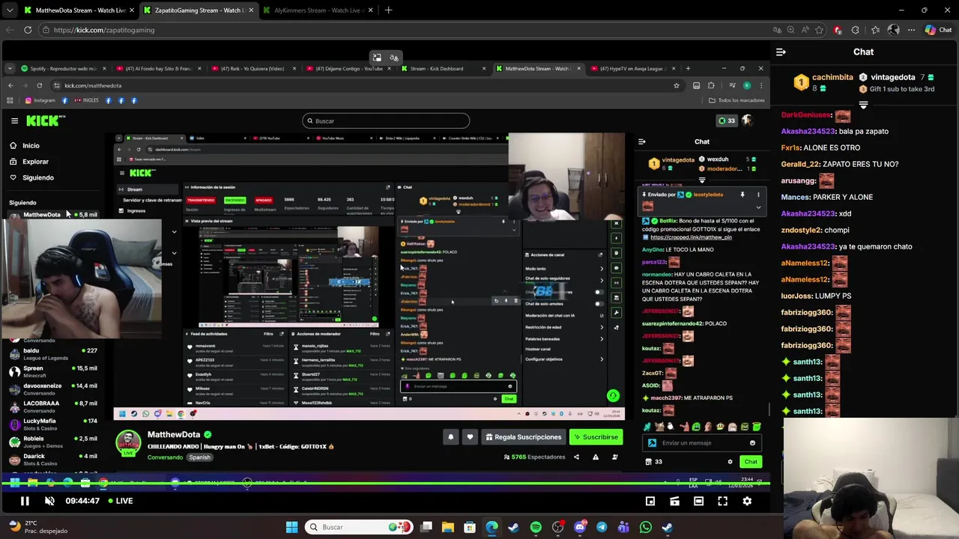Viewport: 959px width, 539px height.
Task: Open a new browser tab
Action: 388,10
